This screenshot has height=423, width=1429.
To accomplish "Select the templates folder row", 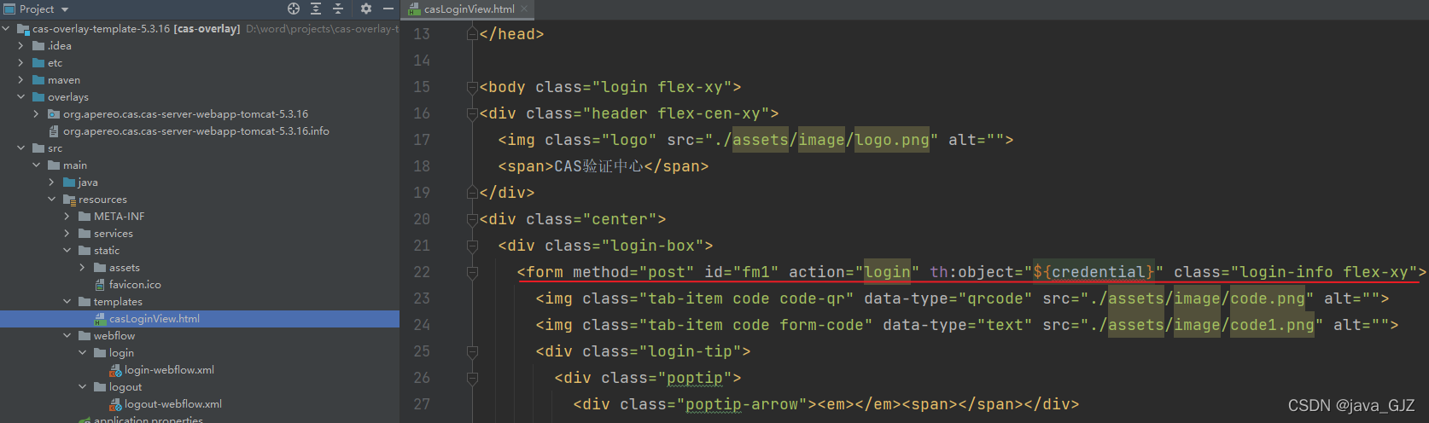I will tap(200, 302).
